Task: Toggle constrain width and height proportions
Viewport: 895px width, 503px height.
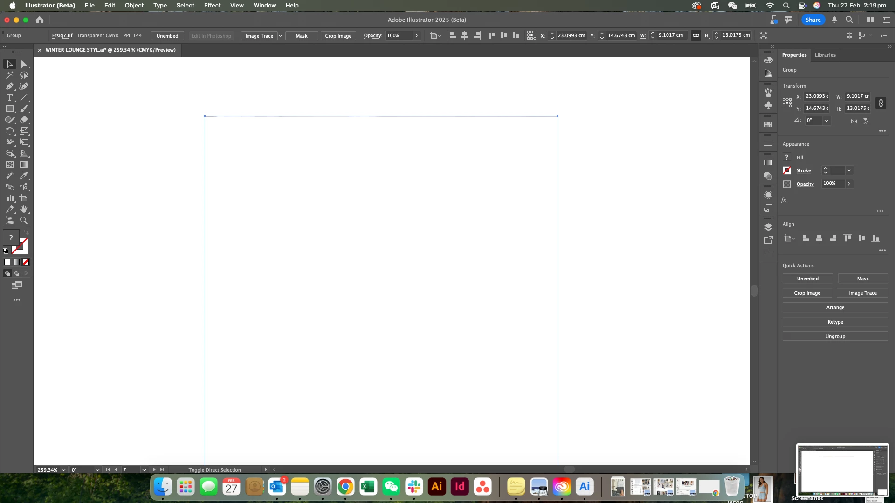Action: click(881, 103)
